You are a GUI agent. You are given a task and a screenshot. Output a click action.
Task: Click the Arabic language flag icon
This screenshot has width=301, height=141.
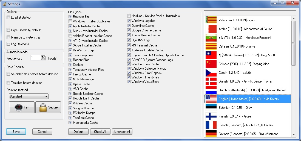[x=211, y=29]
